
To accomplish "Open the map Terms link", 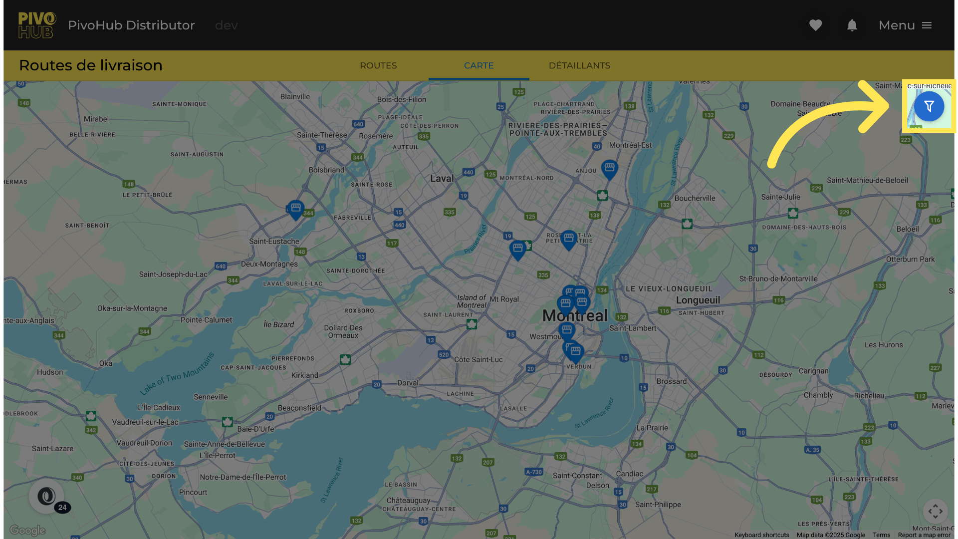I will 881,535.
